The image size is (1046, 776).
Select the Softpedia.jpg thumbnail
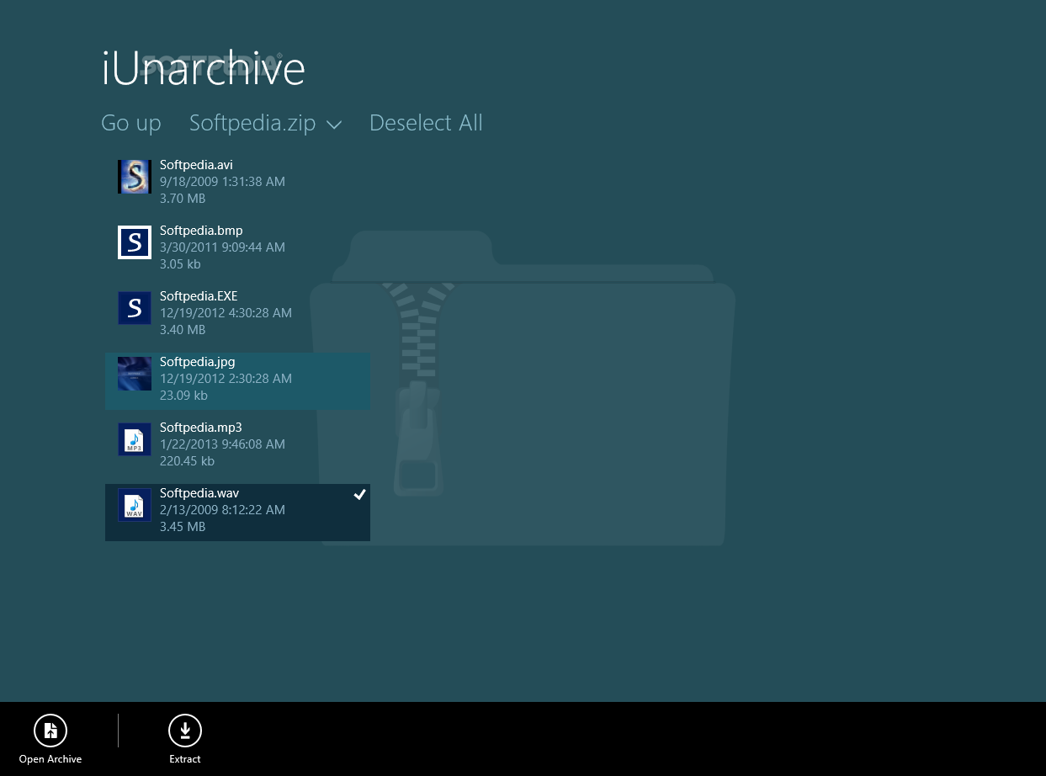135,374
